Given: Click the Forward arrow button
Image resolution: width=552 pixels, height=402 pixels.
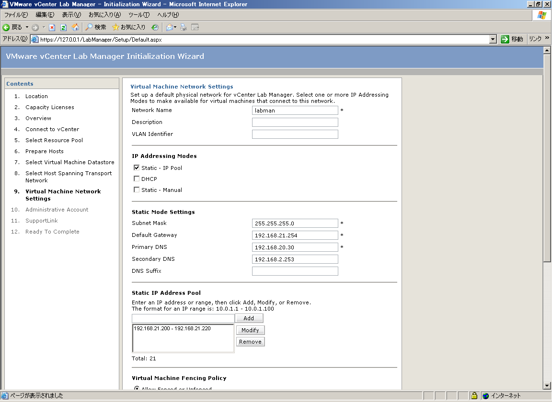Looking at the screenshot, I should coord(35,27).
